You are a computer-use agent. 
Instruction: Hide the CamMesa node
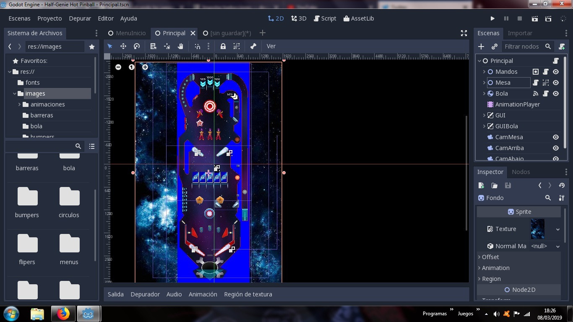click(x=556, y=137)
